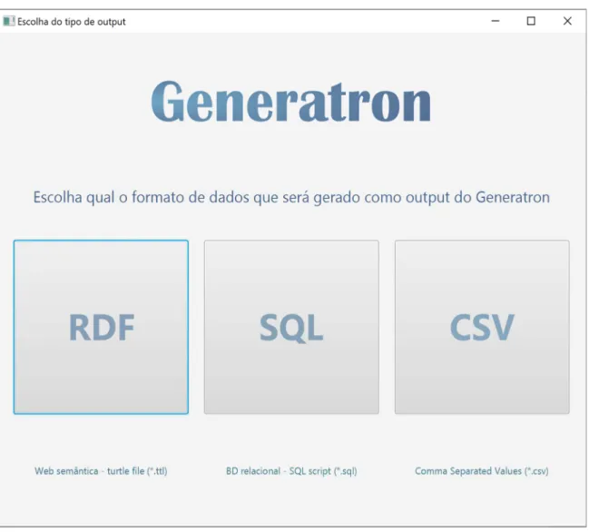Choose the RDF output format button
589x532 pixels.
(x=101, y=327)
